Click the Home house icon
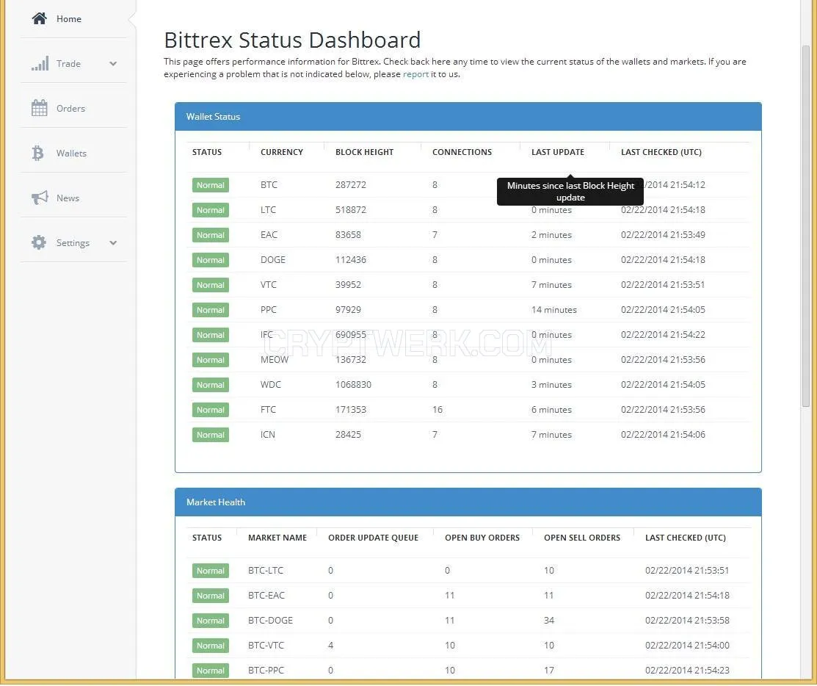The height and width of the screenshot is (686, 817). [x=39, y=19]
